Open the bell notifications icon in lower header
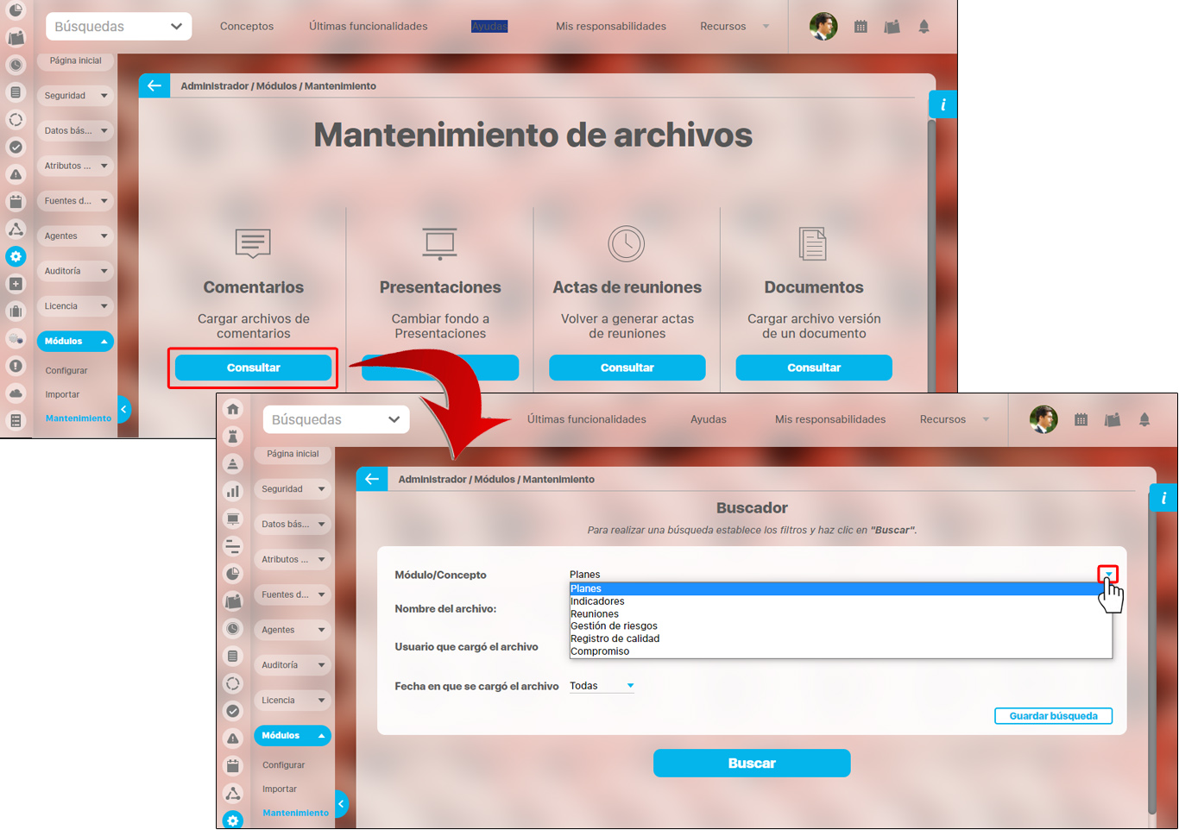The height and width of the screenshot is (830, 1179). tap(1144, 419)
